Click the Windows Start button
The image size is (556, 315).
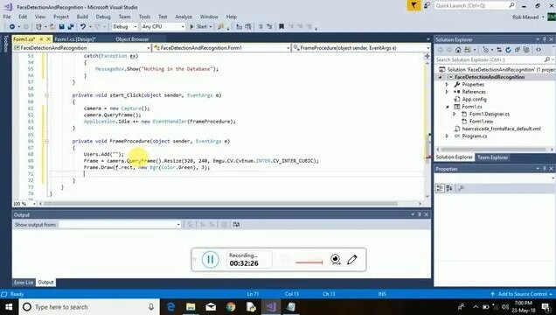click(x=9, y=307)
